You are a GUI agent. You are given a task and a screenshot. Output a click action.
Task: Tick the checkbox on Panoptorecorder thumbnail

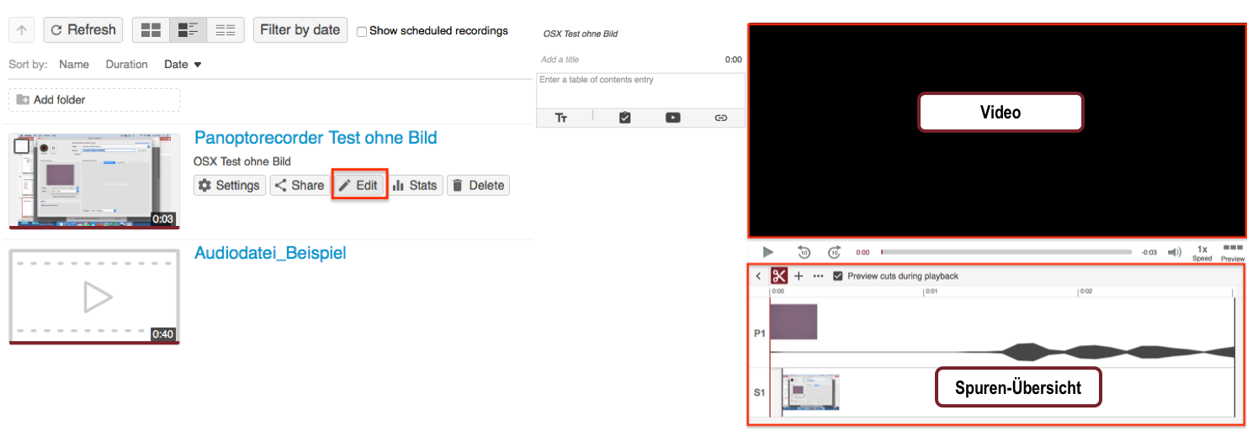click(22, 147)
